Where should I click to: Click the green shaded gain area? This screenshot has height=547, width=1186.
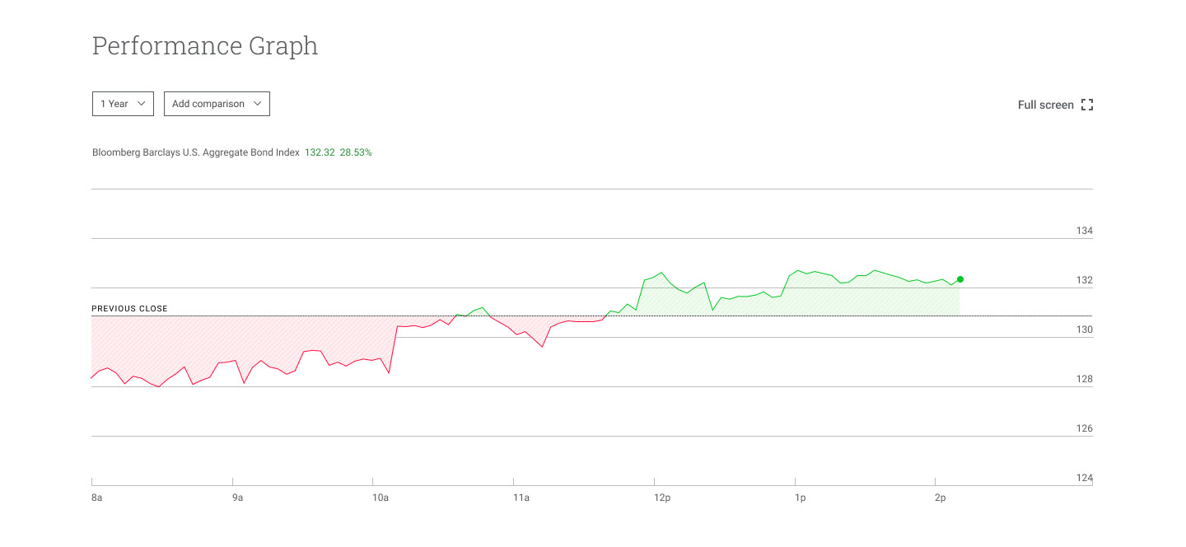(x=824, y=298)
